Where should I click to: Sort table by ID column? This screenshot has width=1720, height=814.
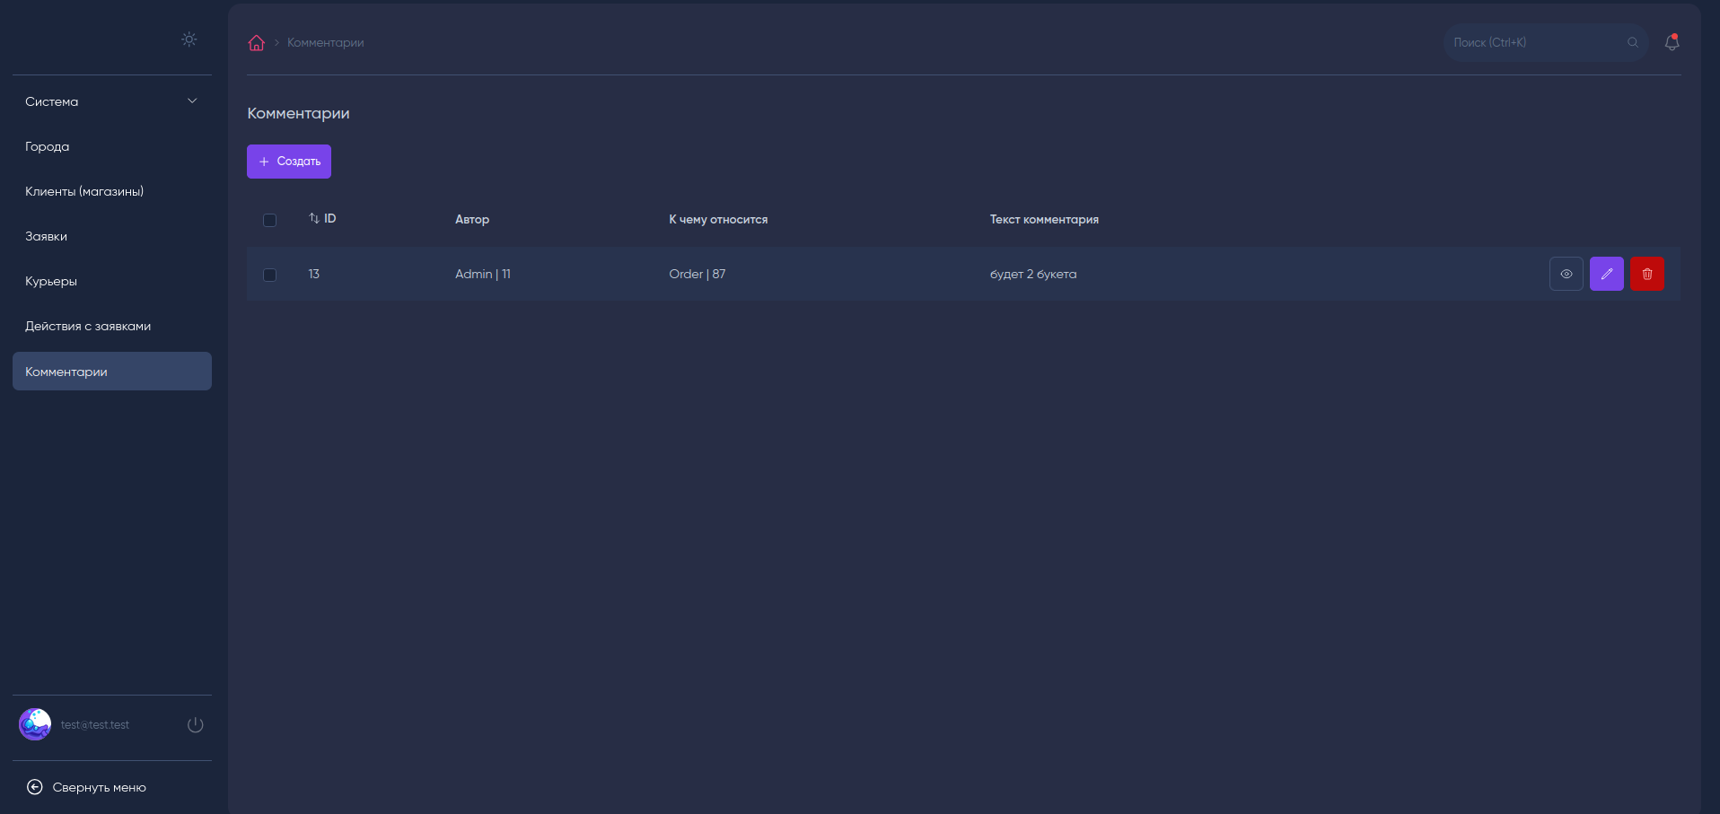point(322,219)
